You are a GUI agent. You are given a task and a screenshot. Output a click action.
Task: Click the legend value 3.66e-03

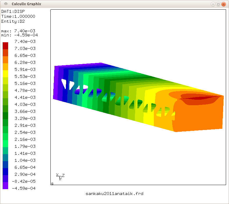tap(25, 111)
